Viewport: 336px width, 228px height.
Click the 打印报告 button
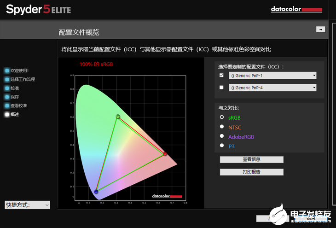click(x=252, y=172)
